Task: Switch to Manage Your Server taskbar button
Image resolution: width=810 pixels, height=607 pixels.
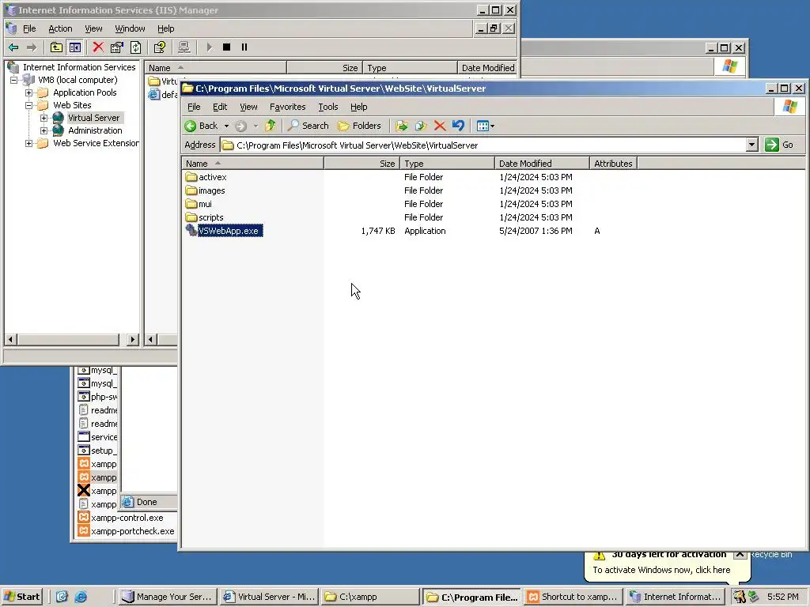Action: [x=167, y=597]
